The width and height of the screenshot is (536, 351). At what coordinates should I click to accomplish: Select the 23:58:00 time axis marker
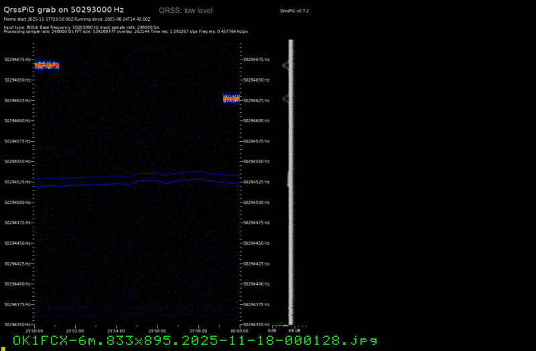coord(198,330)
